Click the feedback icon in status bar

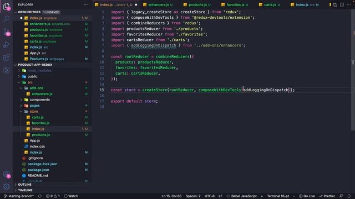(341, 196)
